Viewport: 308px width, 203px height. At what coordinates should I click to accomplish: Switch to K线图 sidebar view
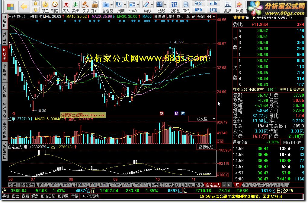pyautogui.click(x=5, y=54)
